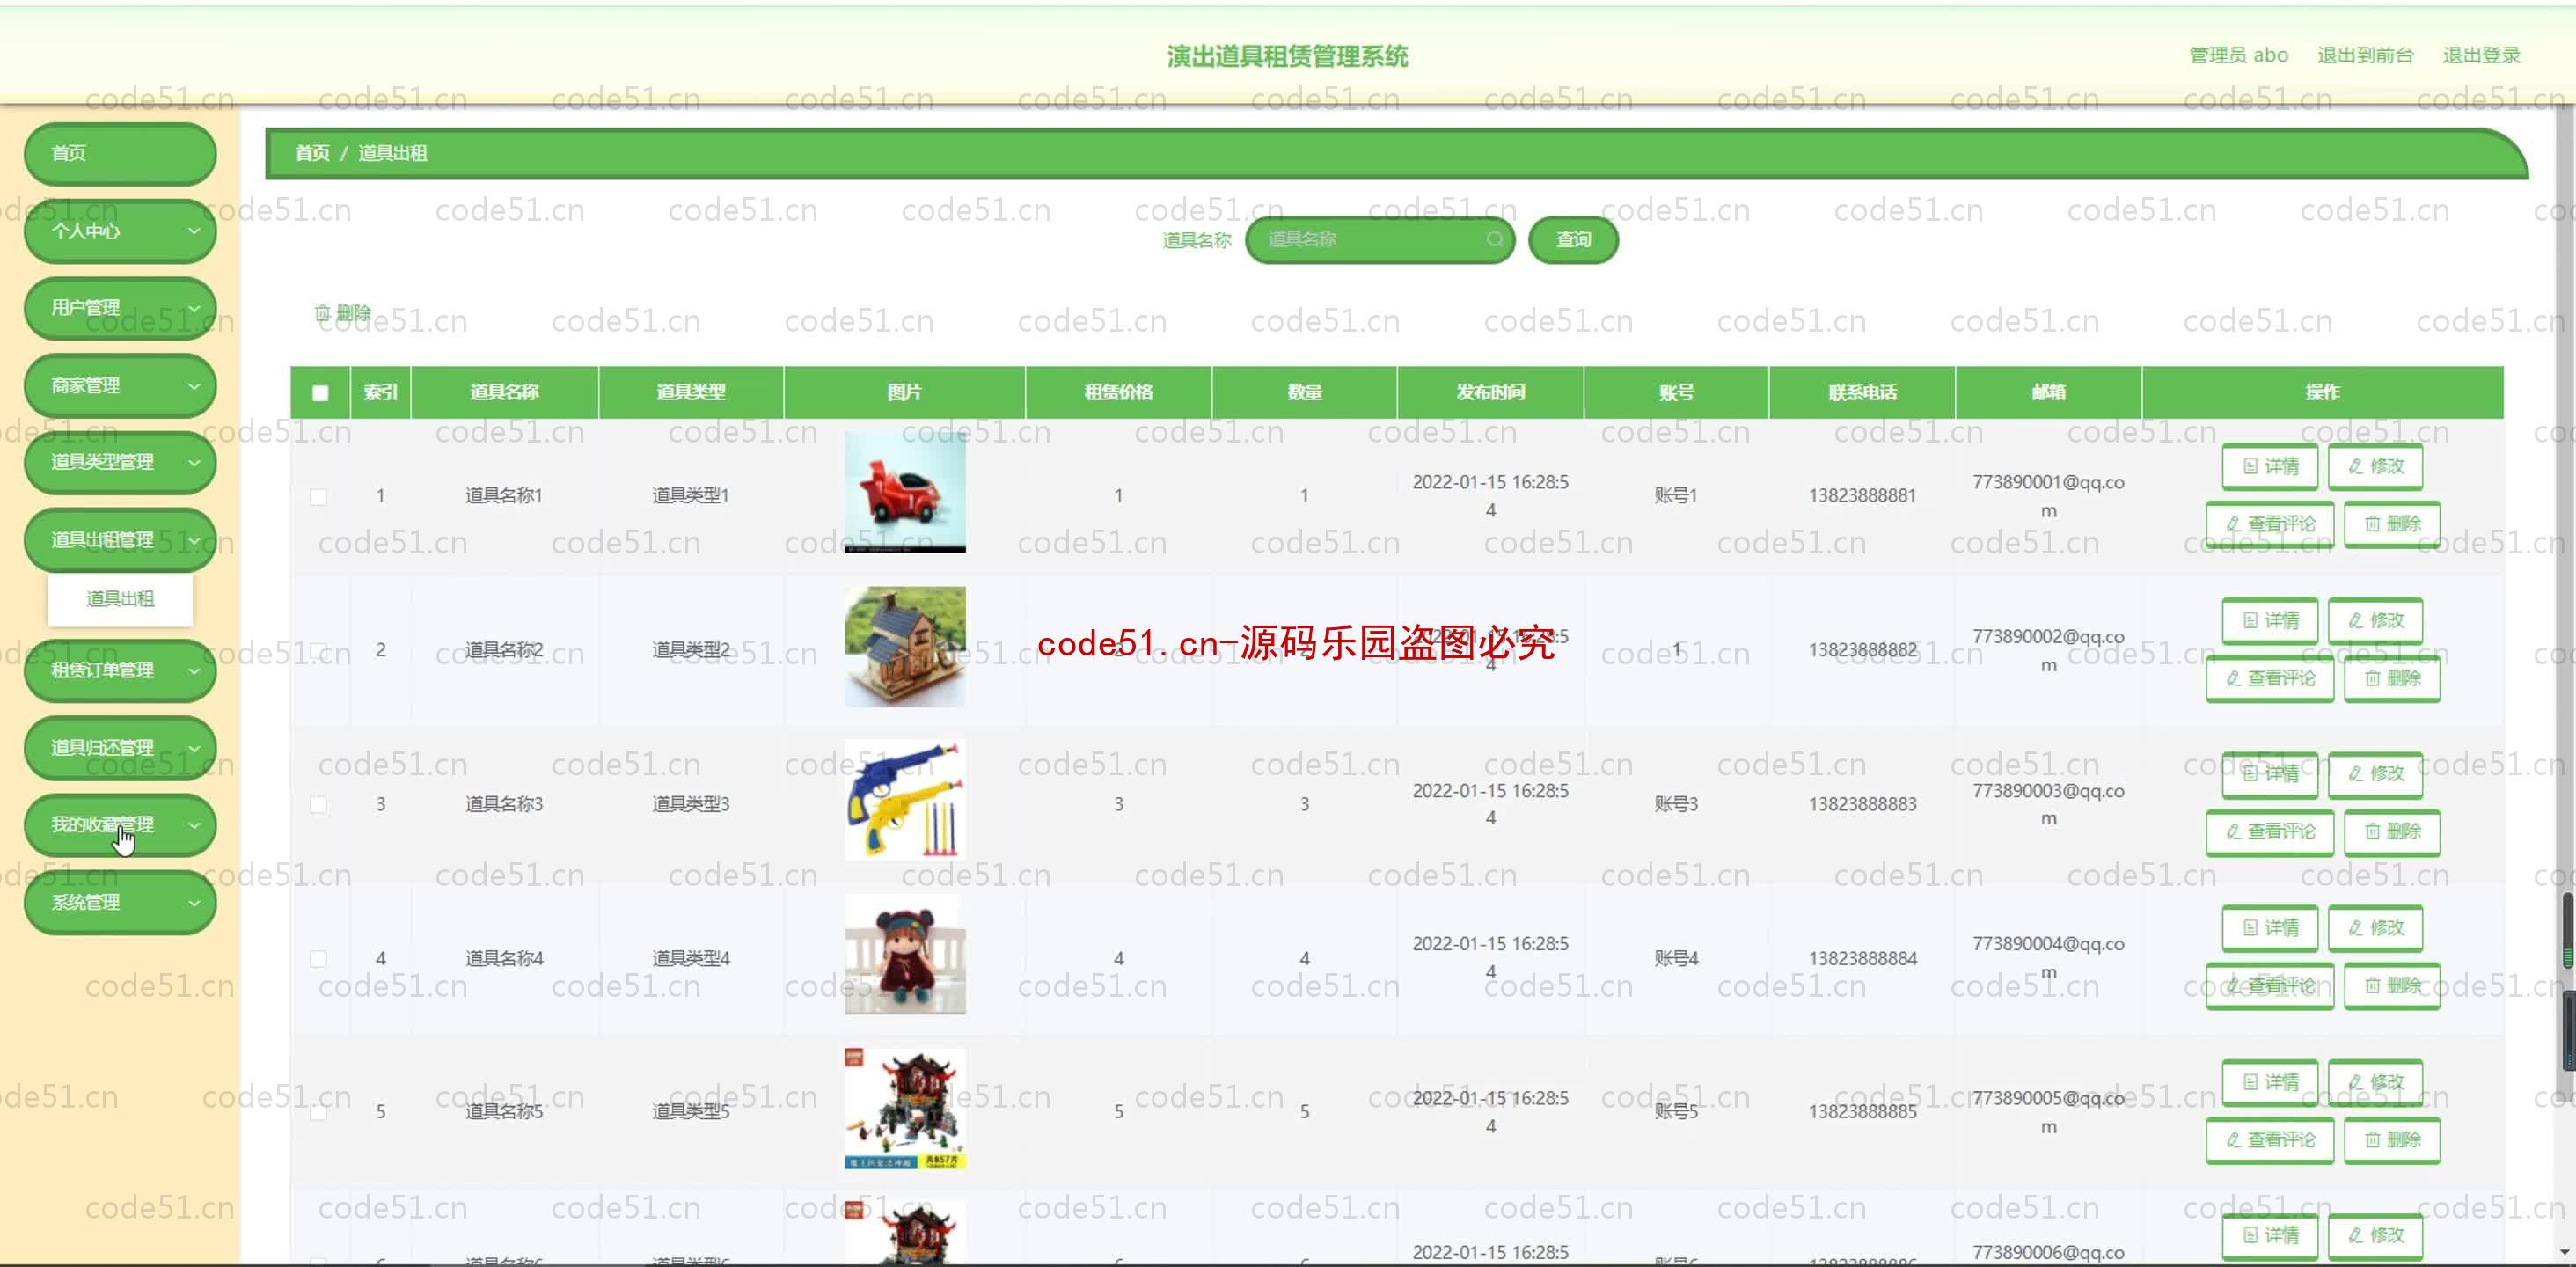Click the 修改 icon for item 3
Viewport: 2576px width, 1267px height.
[2375, 773]
